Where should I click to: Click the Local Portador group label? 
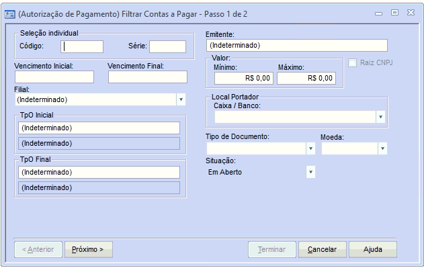(x=235, y=97)
